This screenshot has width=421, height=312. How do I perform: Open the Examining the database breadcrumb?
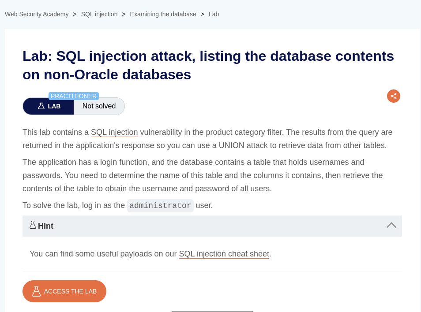(x=163, y=14)
